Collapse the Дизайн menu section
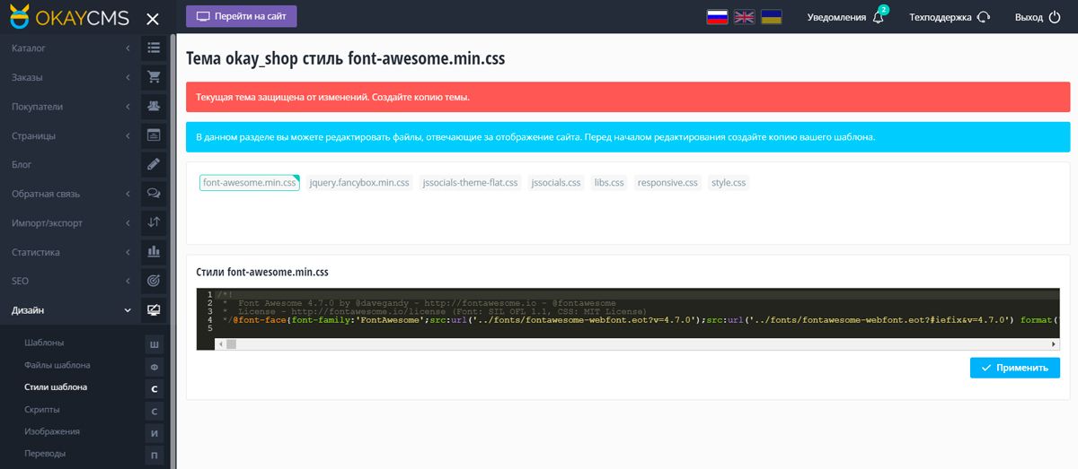Screen dimensions: 1078x469 pos(67,310)
